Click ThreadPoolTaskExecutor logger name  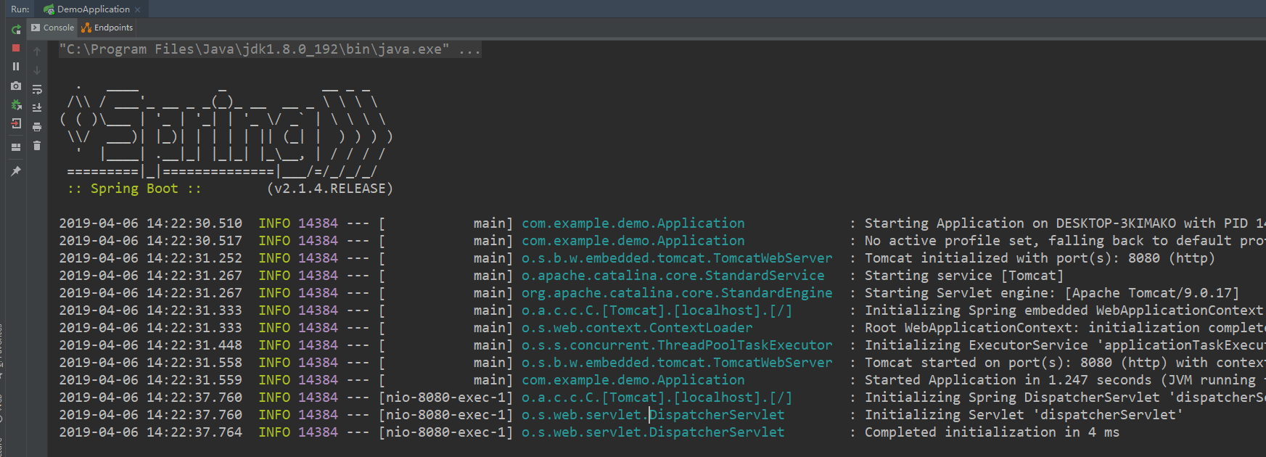tap(677, 345)
